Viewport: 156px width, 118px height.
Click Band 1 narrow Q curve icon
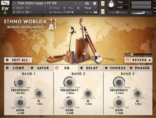click(x=33, y=98)
